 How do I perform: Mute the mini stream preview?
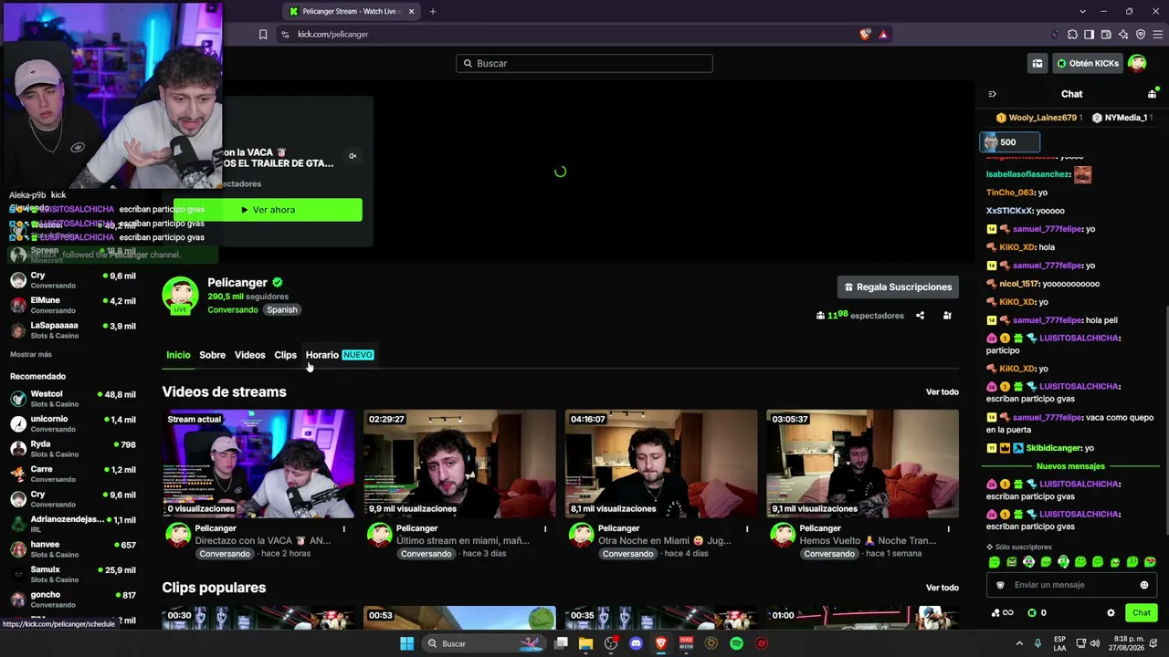353,156
